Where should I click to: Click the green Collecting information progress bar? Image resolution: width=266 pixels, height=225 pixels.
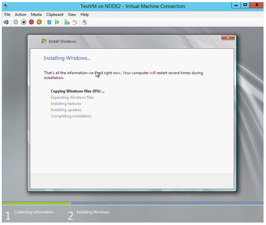point(36,203)
